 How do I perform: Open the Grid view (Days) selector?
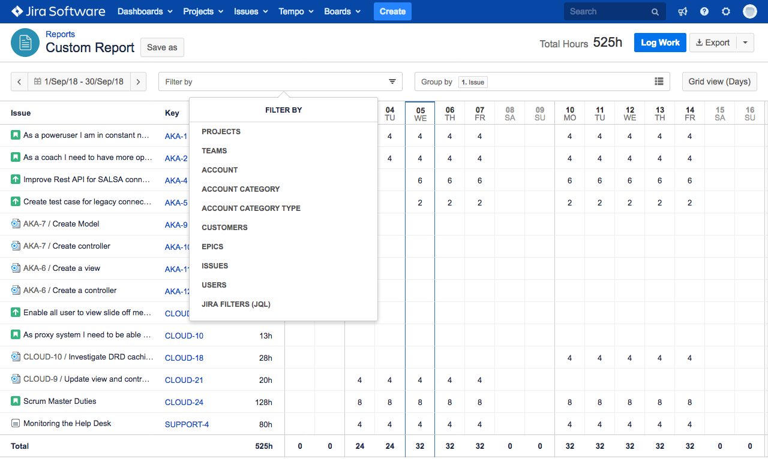tap(719, 81)
